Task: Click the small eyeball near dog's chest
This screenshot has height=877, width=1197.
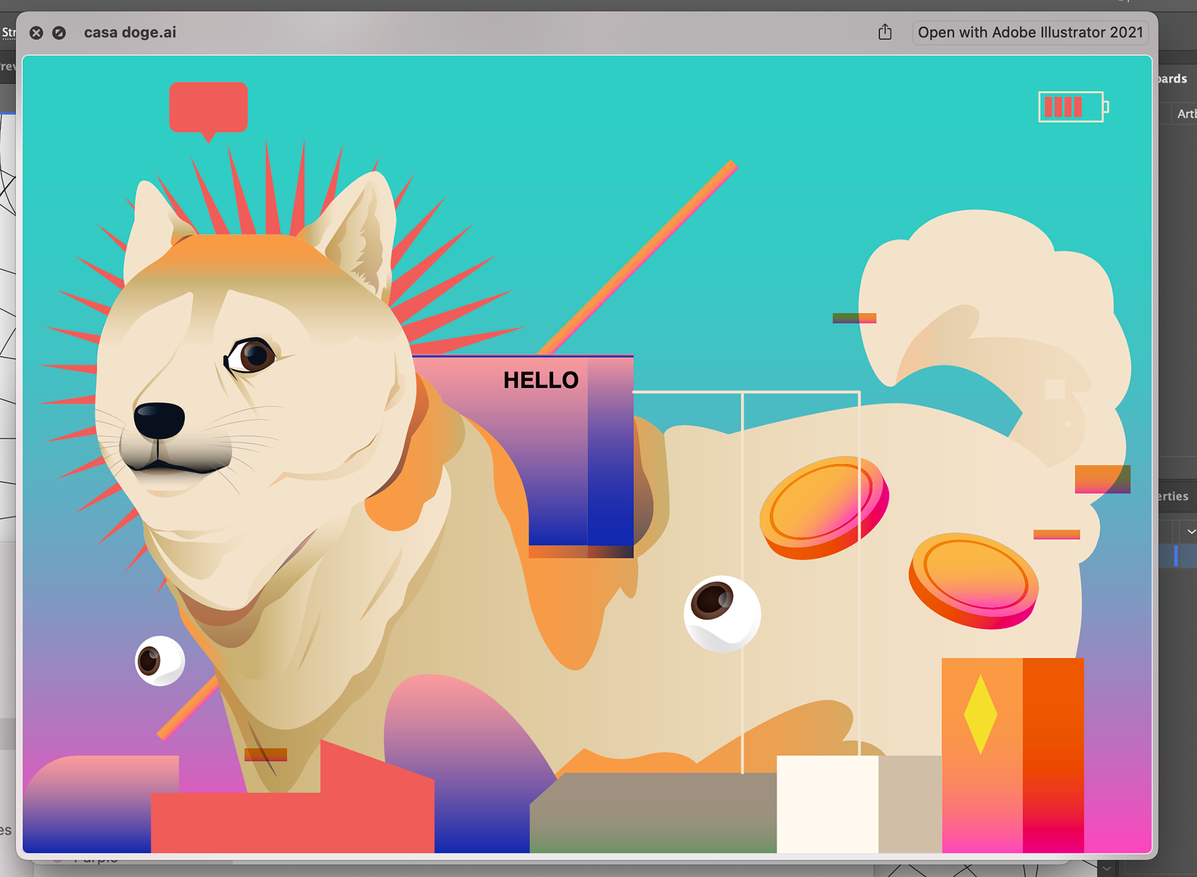Action: coord(160,661)
